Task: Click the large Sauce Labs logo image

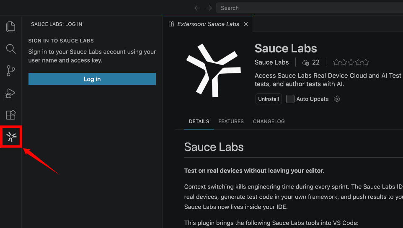Action: pyautogui.click(x=213, y=70)
